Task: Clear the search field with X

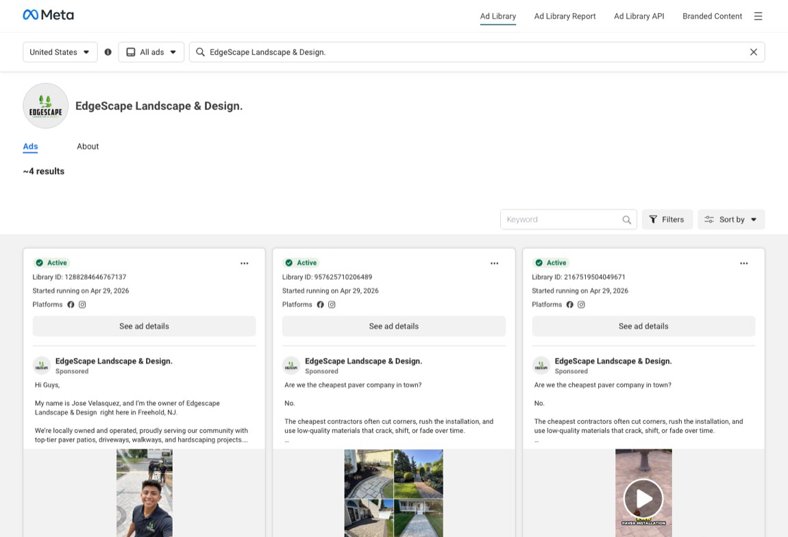Action: click(753, 52)
